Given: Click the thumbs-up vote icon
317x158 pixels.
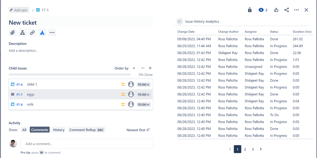Looking at the screenshot, I should (x=276, y=10).
